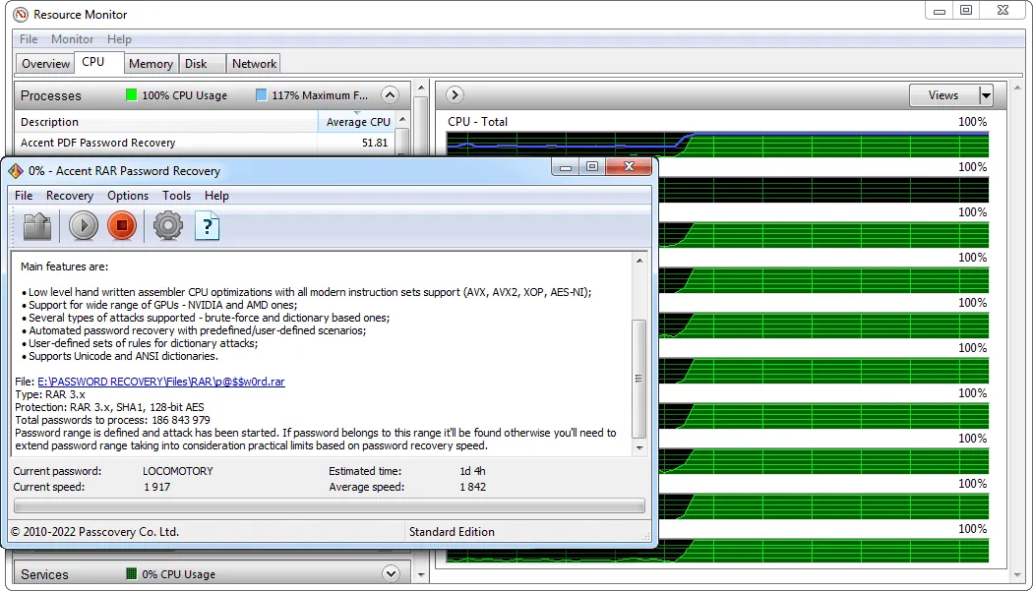Sort by Description column header

click(166, 122)
